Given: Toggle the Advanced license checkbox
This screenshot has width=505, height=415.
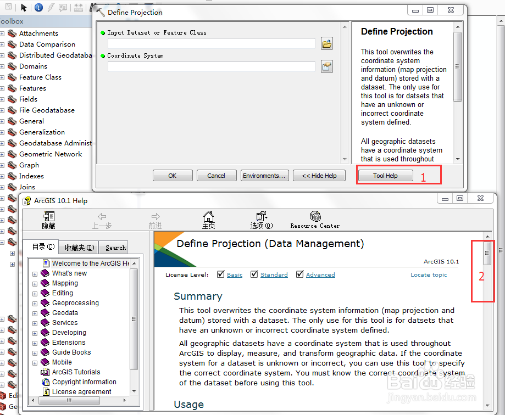Looking at the screenshot, I should [x=300, y=274].
